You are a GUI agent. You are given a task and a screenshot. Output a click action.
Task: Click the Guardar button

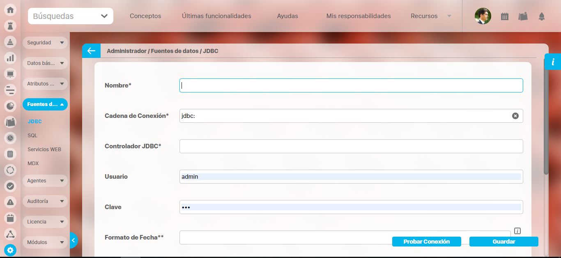504,242
